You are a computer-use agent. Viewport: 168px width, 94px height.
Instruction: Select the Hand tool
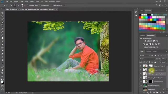coord(2,70)
